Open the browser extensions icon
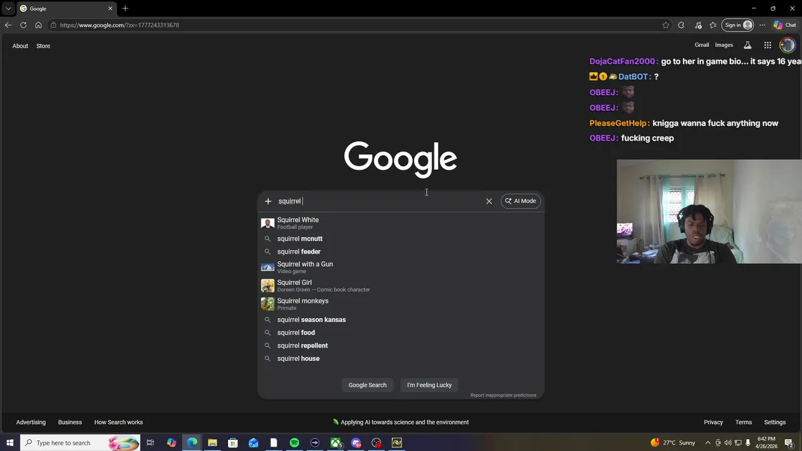This screenshot has width=802, height=451. (x=682, y=25)
